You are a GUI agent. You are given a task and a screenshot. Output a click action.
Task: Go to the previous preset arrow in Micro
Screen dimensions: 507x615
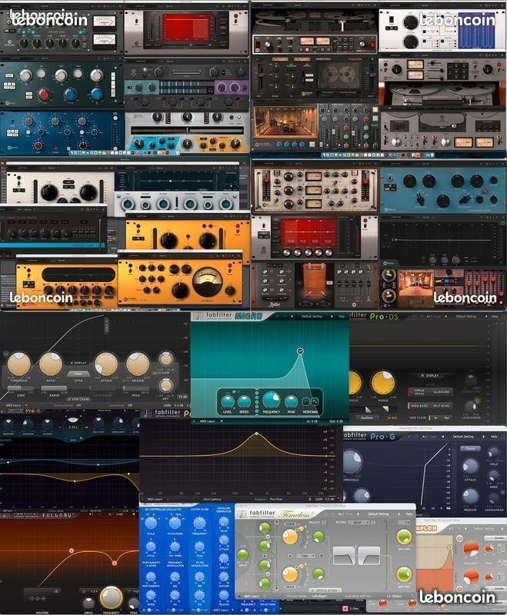(291, 316)
